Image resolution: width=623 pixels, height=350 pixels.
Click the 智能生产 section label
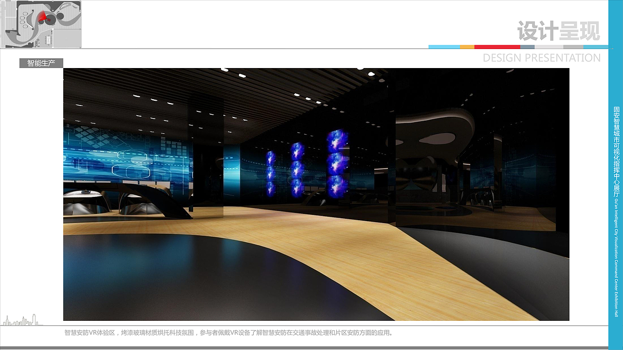pyautogui.click(x=41, y=63)
